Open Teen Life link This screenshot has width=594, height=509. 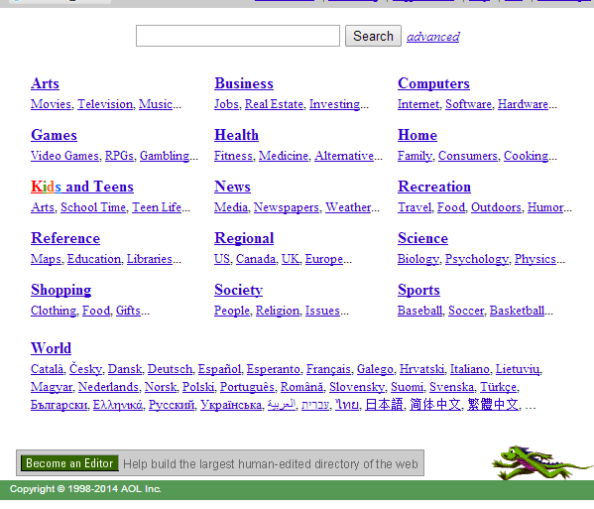157,207
